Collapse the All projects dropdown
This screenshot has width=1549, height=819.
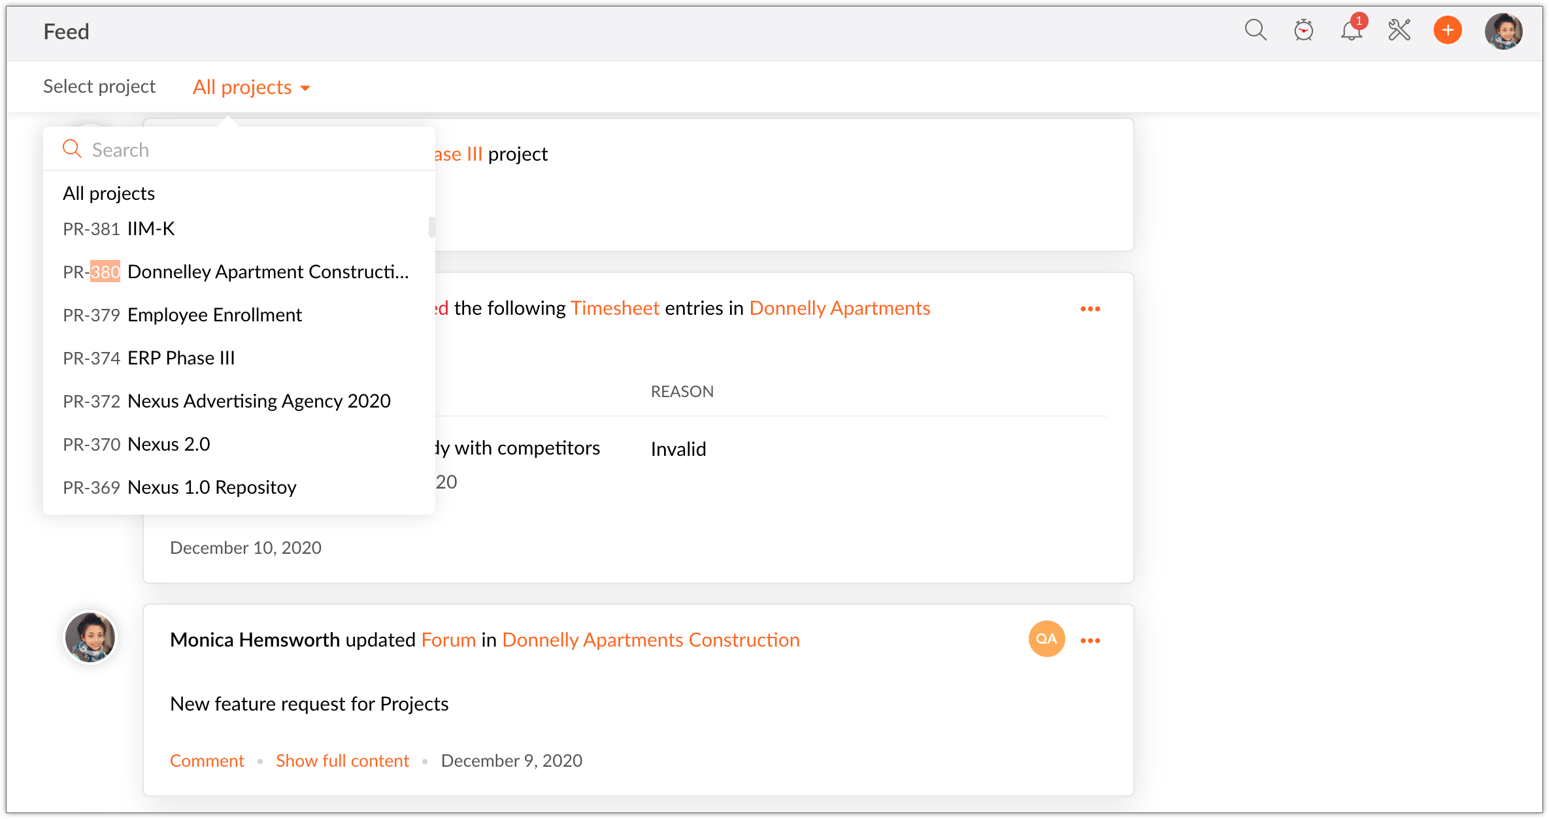coord(252,88)
